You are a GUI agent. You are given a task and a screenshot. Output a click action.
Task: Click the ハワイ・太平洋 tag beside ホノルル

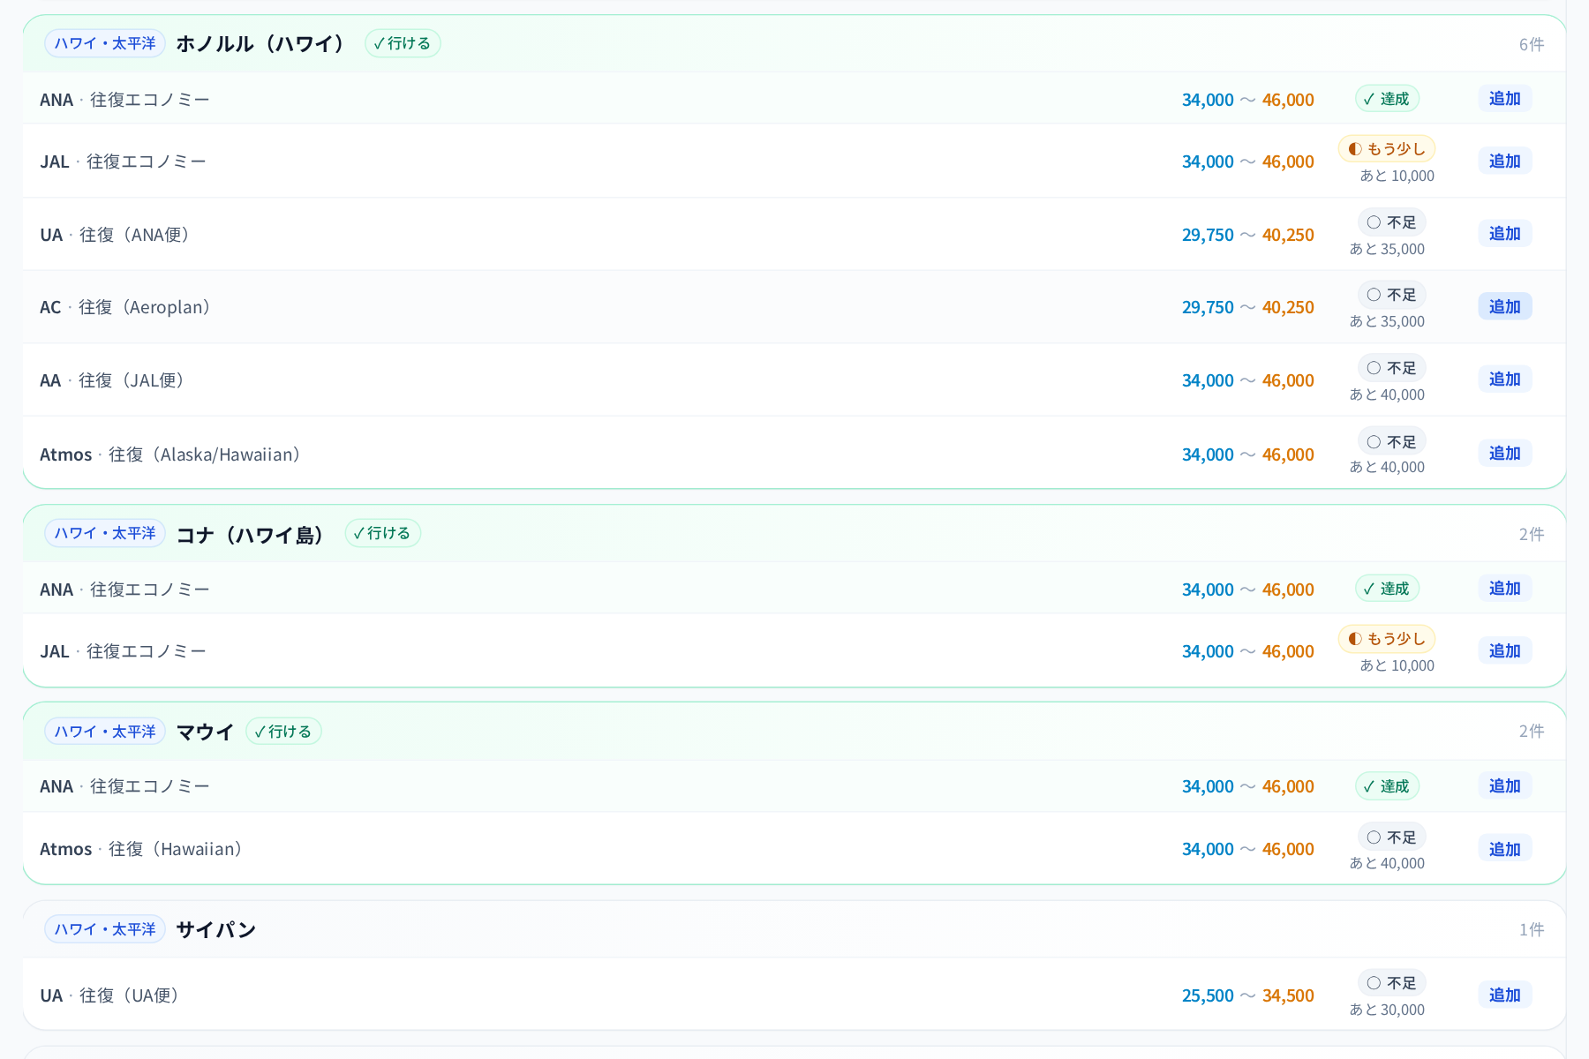click(x=105, y=43)
